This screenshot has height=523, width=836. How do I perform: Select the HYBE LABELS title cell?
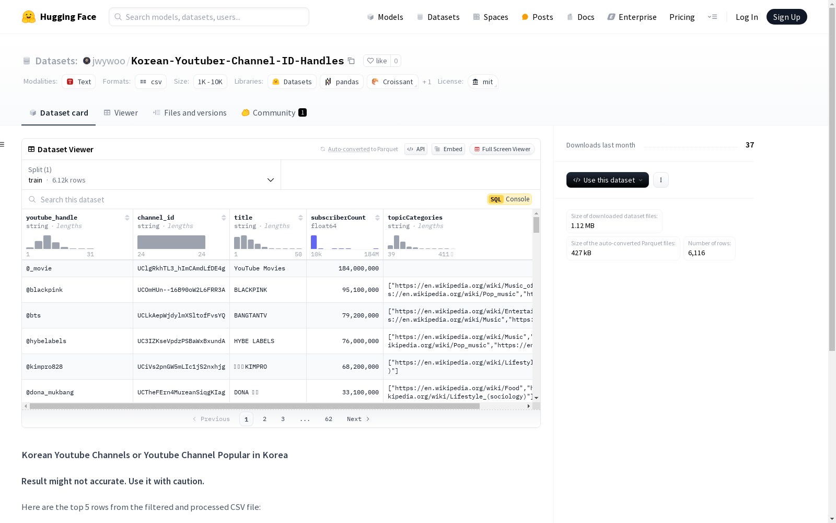click(268, 341)
